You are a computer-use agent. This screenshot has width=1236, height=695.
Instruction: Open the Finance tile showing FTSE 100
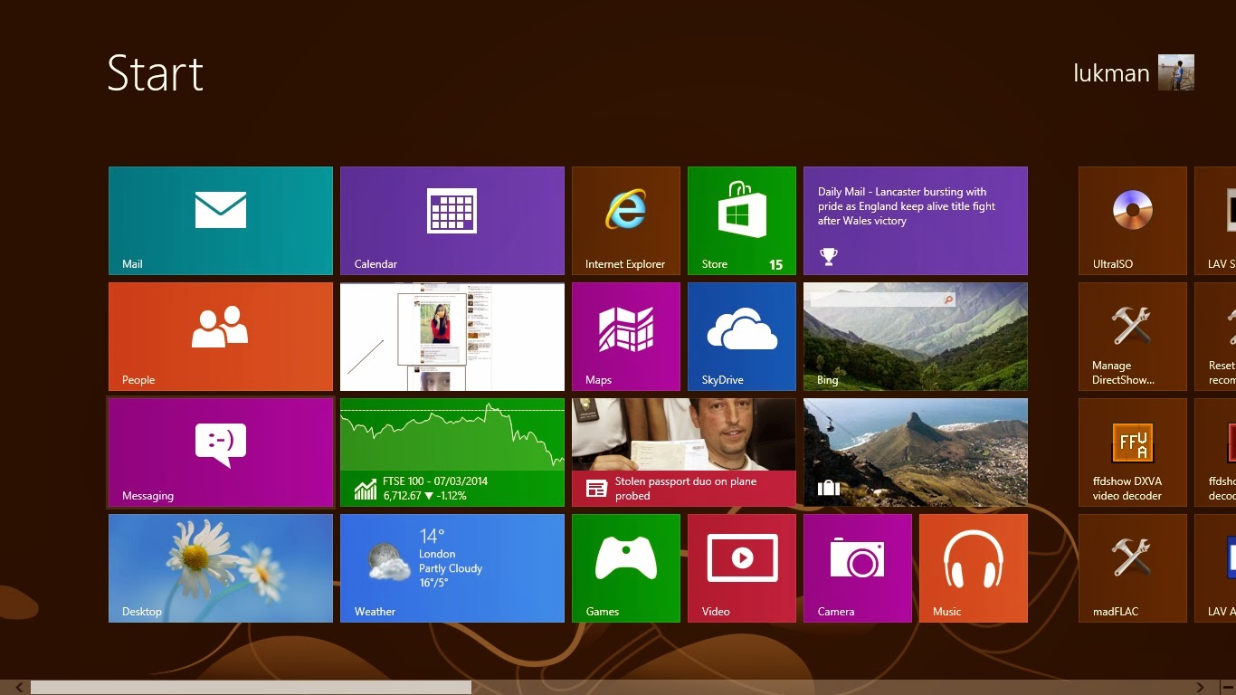tap(452, 452)
